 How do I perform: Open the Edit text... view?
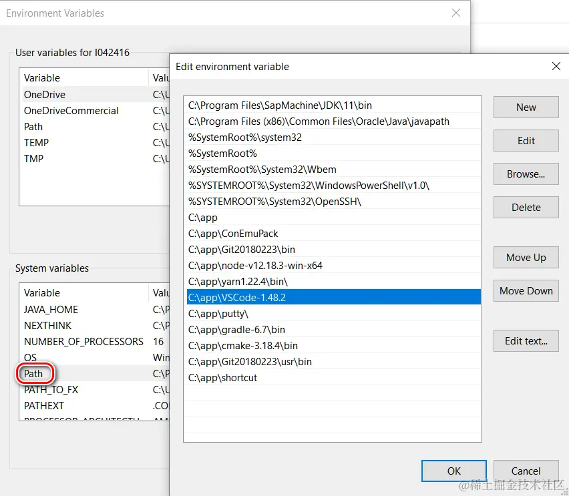pos(526,340)
